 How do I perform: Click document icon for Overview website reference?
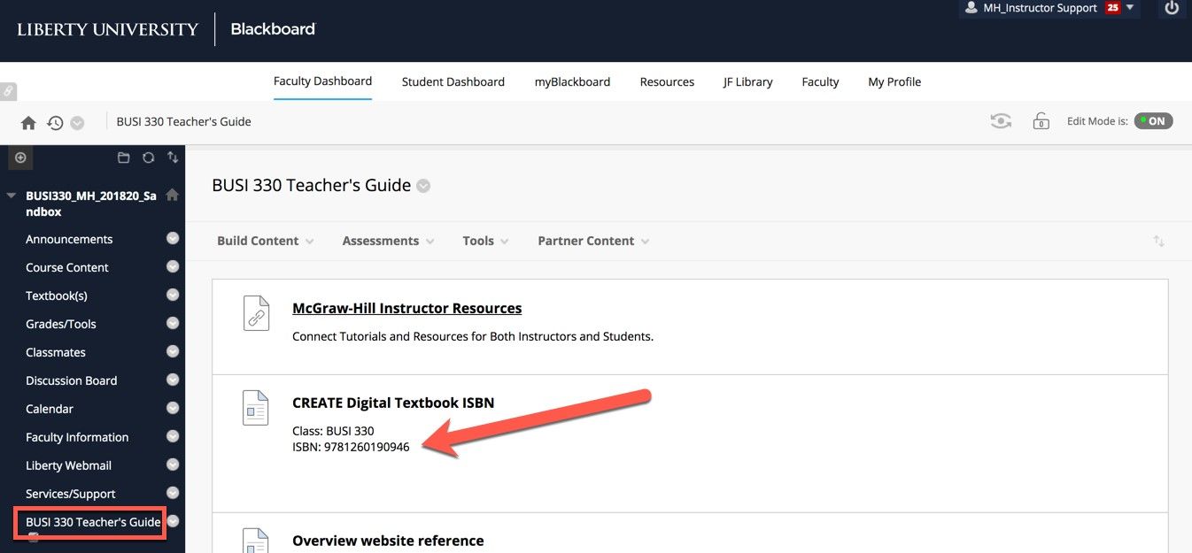256,541
